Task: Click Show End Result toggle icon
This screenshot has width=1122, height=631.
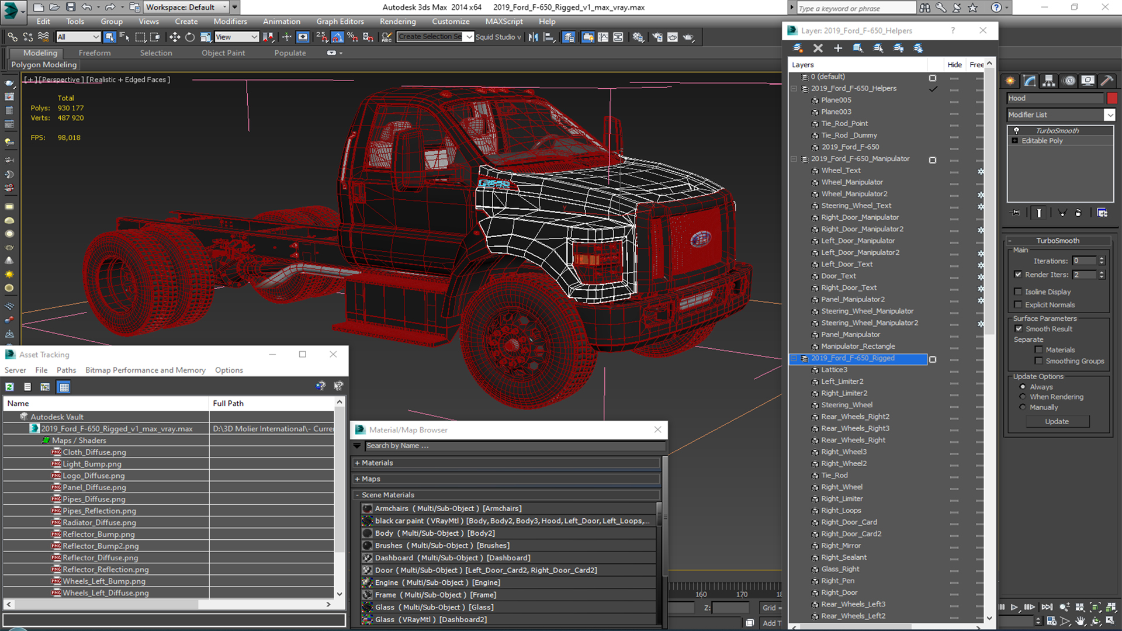Action: (x=1039, y=213)
